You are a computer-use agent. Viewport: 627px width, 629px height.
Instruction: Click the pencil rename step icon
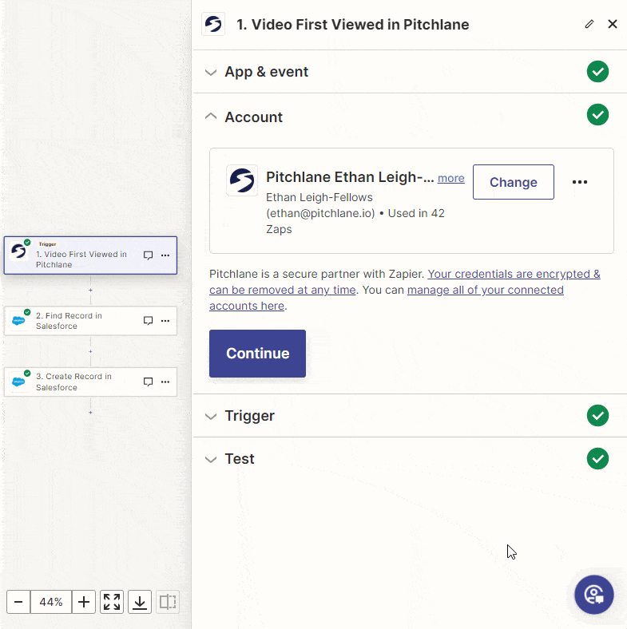pos(589,25)
